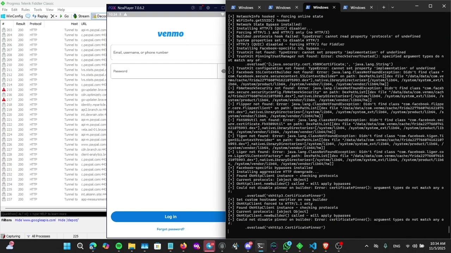Open Brave browser from taskbar

click(x=326, y=246)
